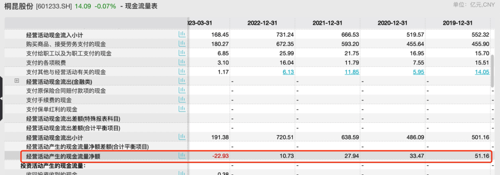The height and width of the screenshot is (175, 500).
Task: Select the 经营活动产生的现金流量净额 row label
Action: pyautogui.click(x=65, y=156)
